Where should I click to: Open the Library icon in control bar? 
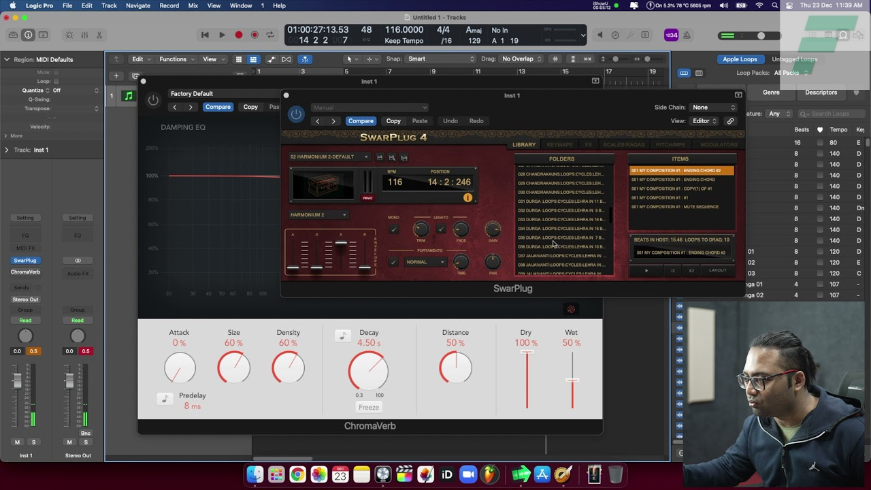(x=13, y=35)
